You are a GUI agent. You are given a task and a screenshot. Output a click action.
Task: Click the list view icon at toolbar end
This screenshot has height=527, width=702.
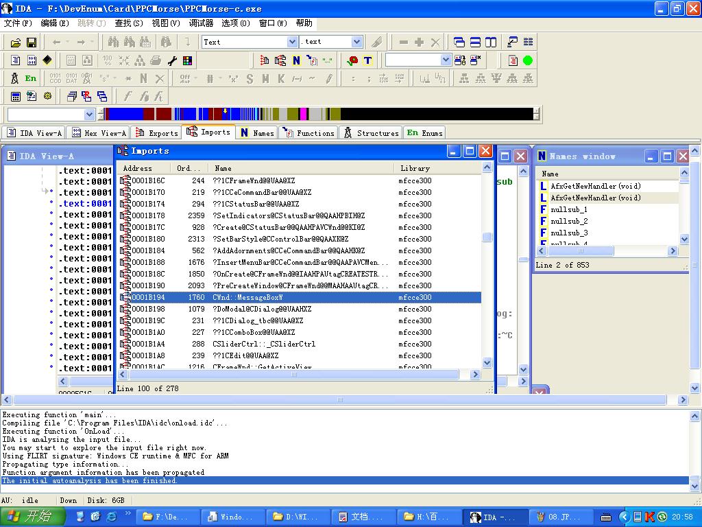(529, 43)
